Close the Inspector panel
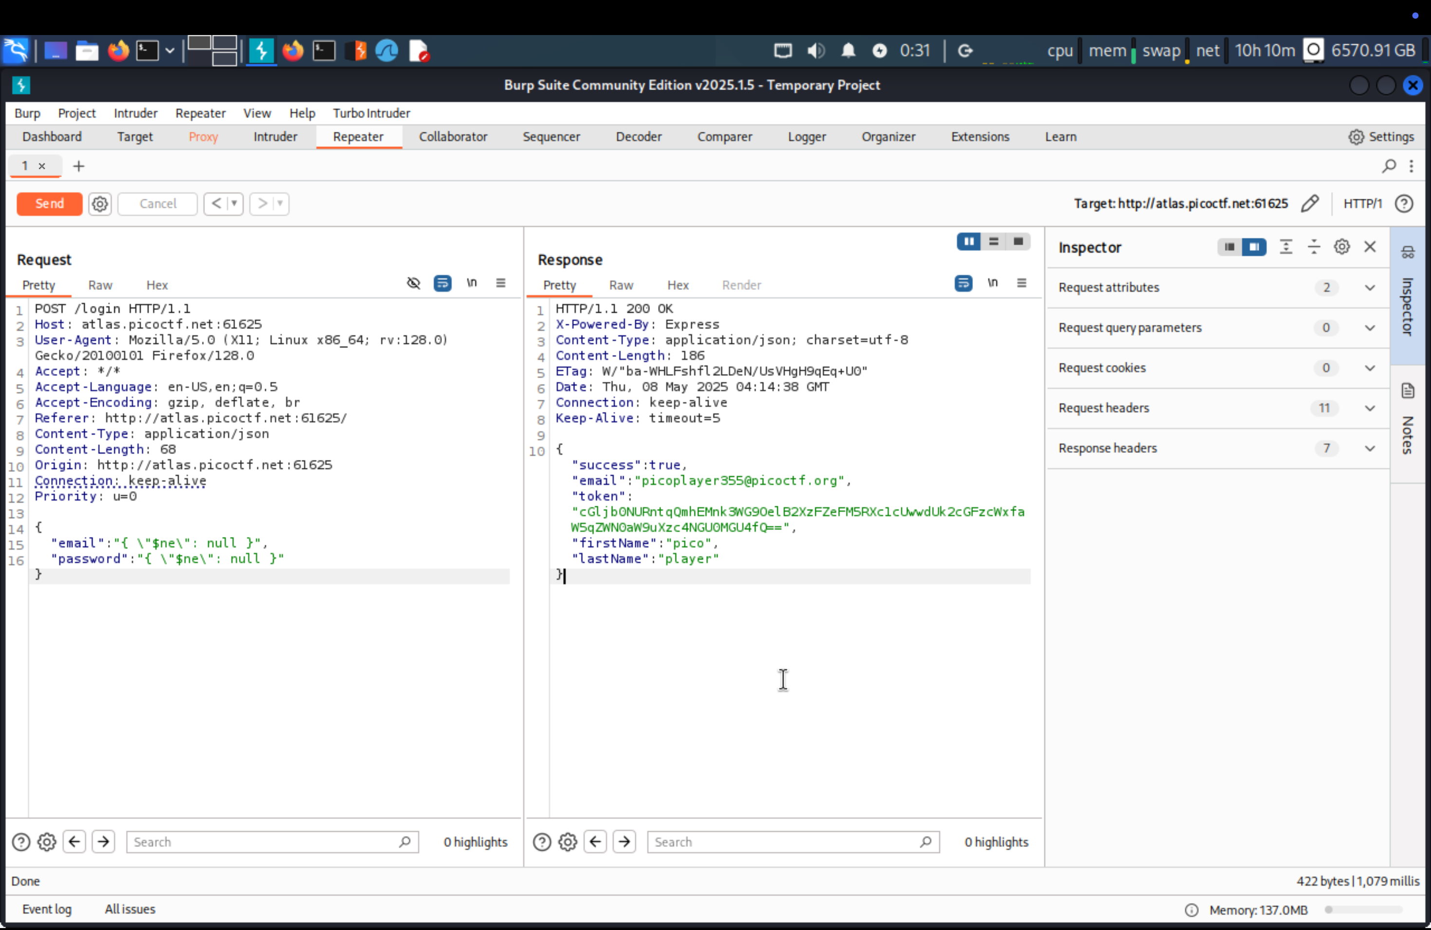Screen dimensions: 1431x930 point(1370,247)
